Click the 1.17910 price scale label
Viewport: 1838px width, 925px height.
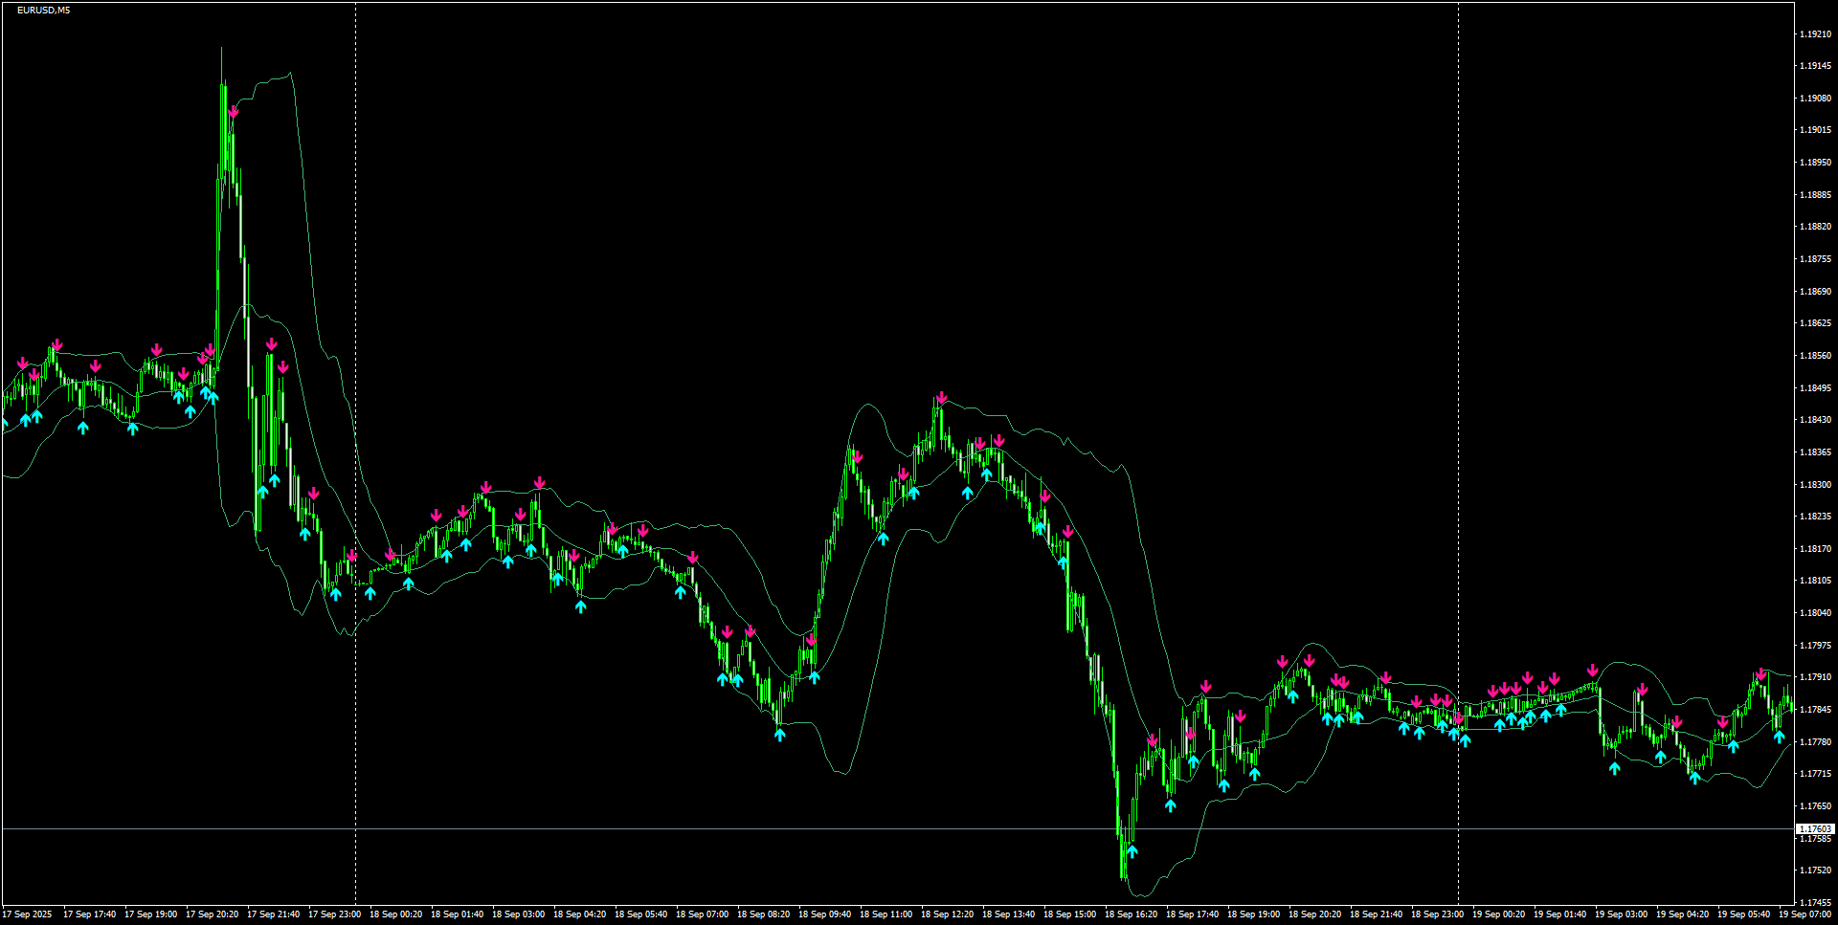(1815, 677)
